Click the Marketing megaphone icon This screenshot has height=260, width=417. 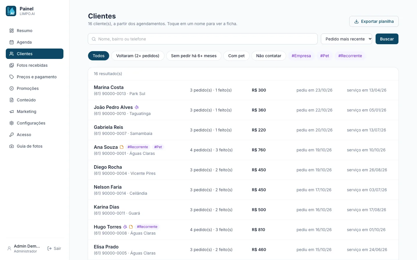12,112
